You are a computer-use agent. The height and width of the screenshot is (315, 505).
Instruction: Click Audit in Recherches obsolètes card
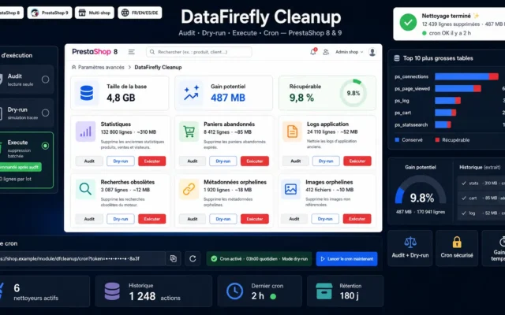pyautogui.click(x=89, y=219)
